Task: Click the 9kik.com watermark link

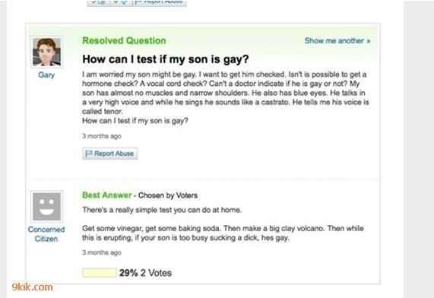Action: 33,287
